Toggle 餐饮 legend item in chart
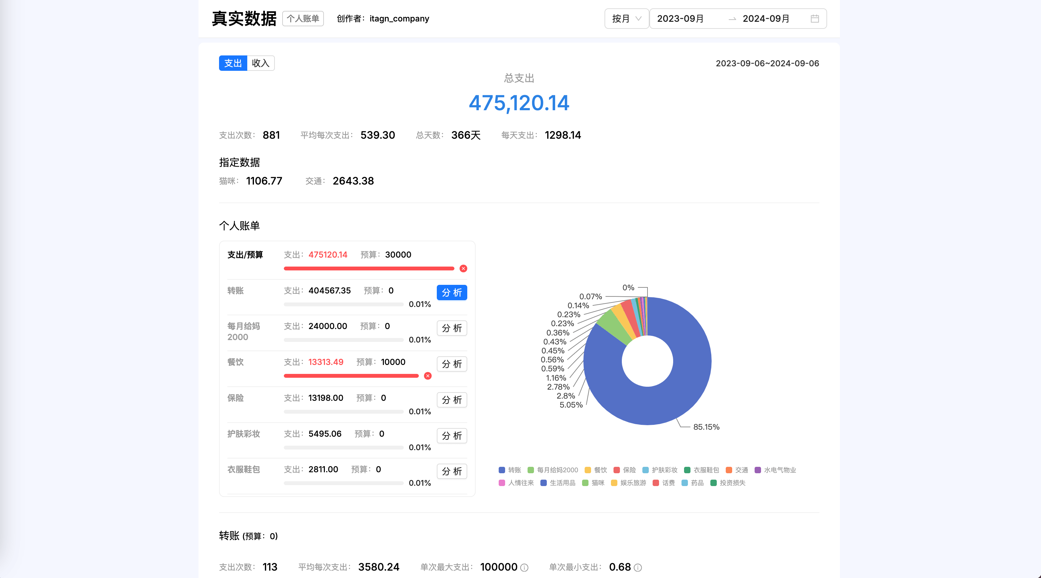The width and height of the screenshot is (1041, 578). click(596, 470)
